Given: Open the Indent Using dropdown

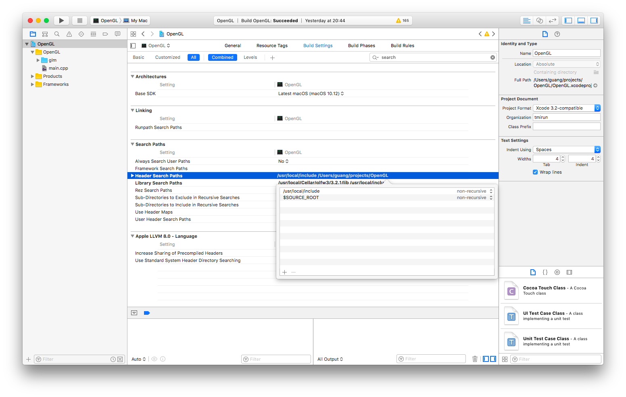Looking at the screenshot, I should click(566, 150).
